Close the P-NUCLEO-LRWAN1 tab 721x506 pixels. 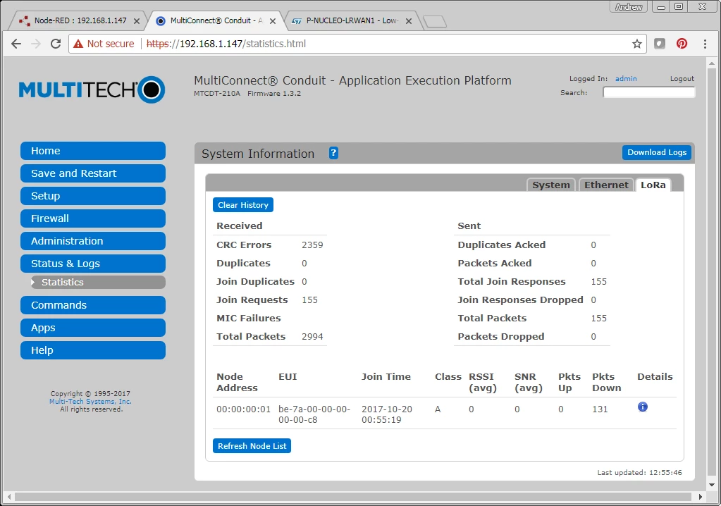pyautogui.click(x=408, y=21)
